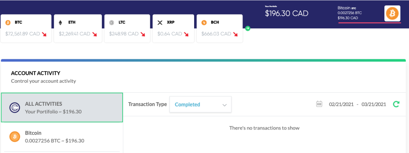Click the orange Bitcoin icon in sidebar

(15, 136)
